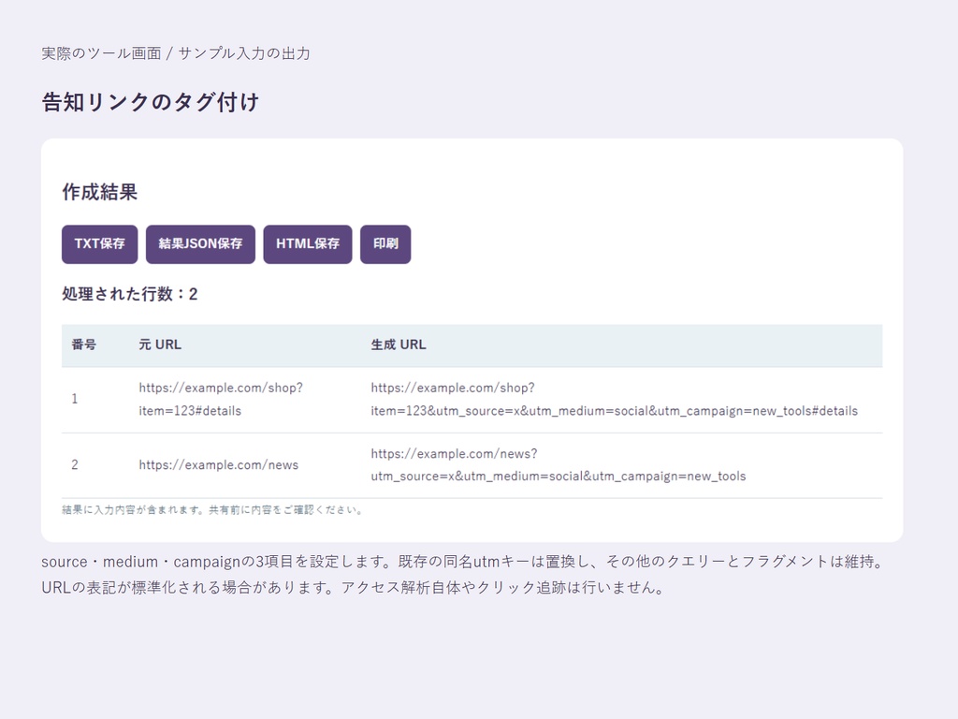
Task: Print results using 印刷 button
Action: 385,244
